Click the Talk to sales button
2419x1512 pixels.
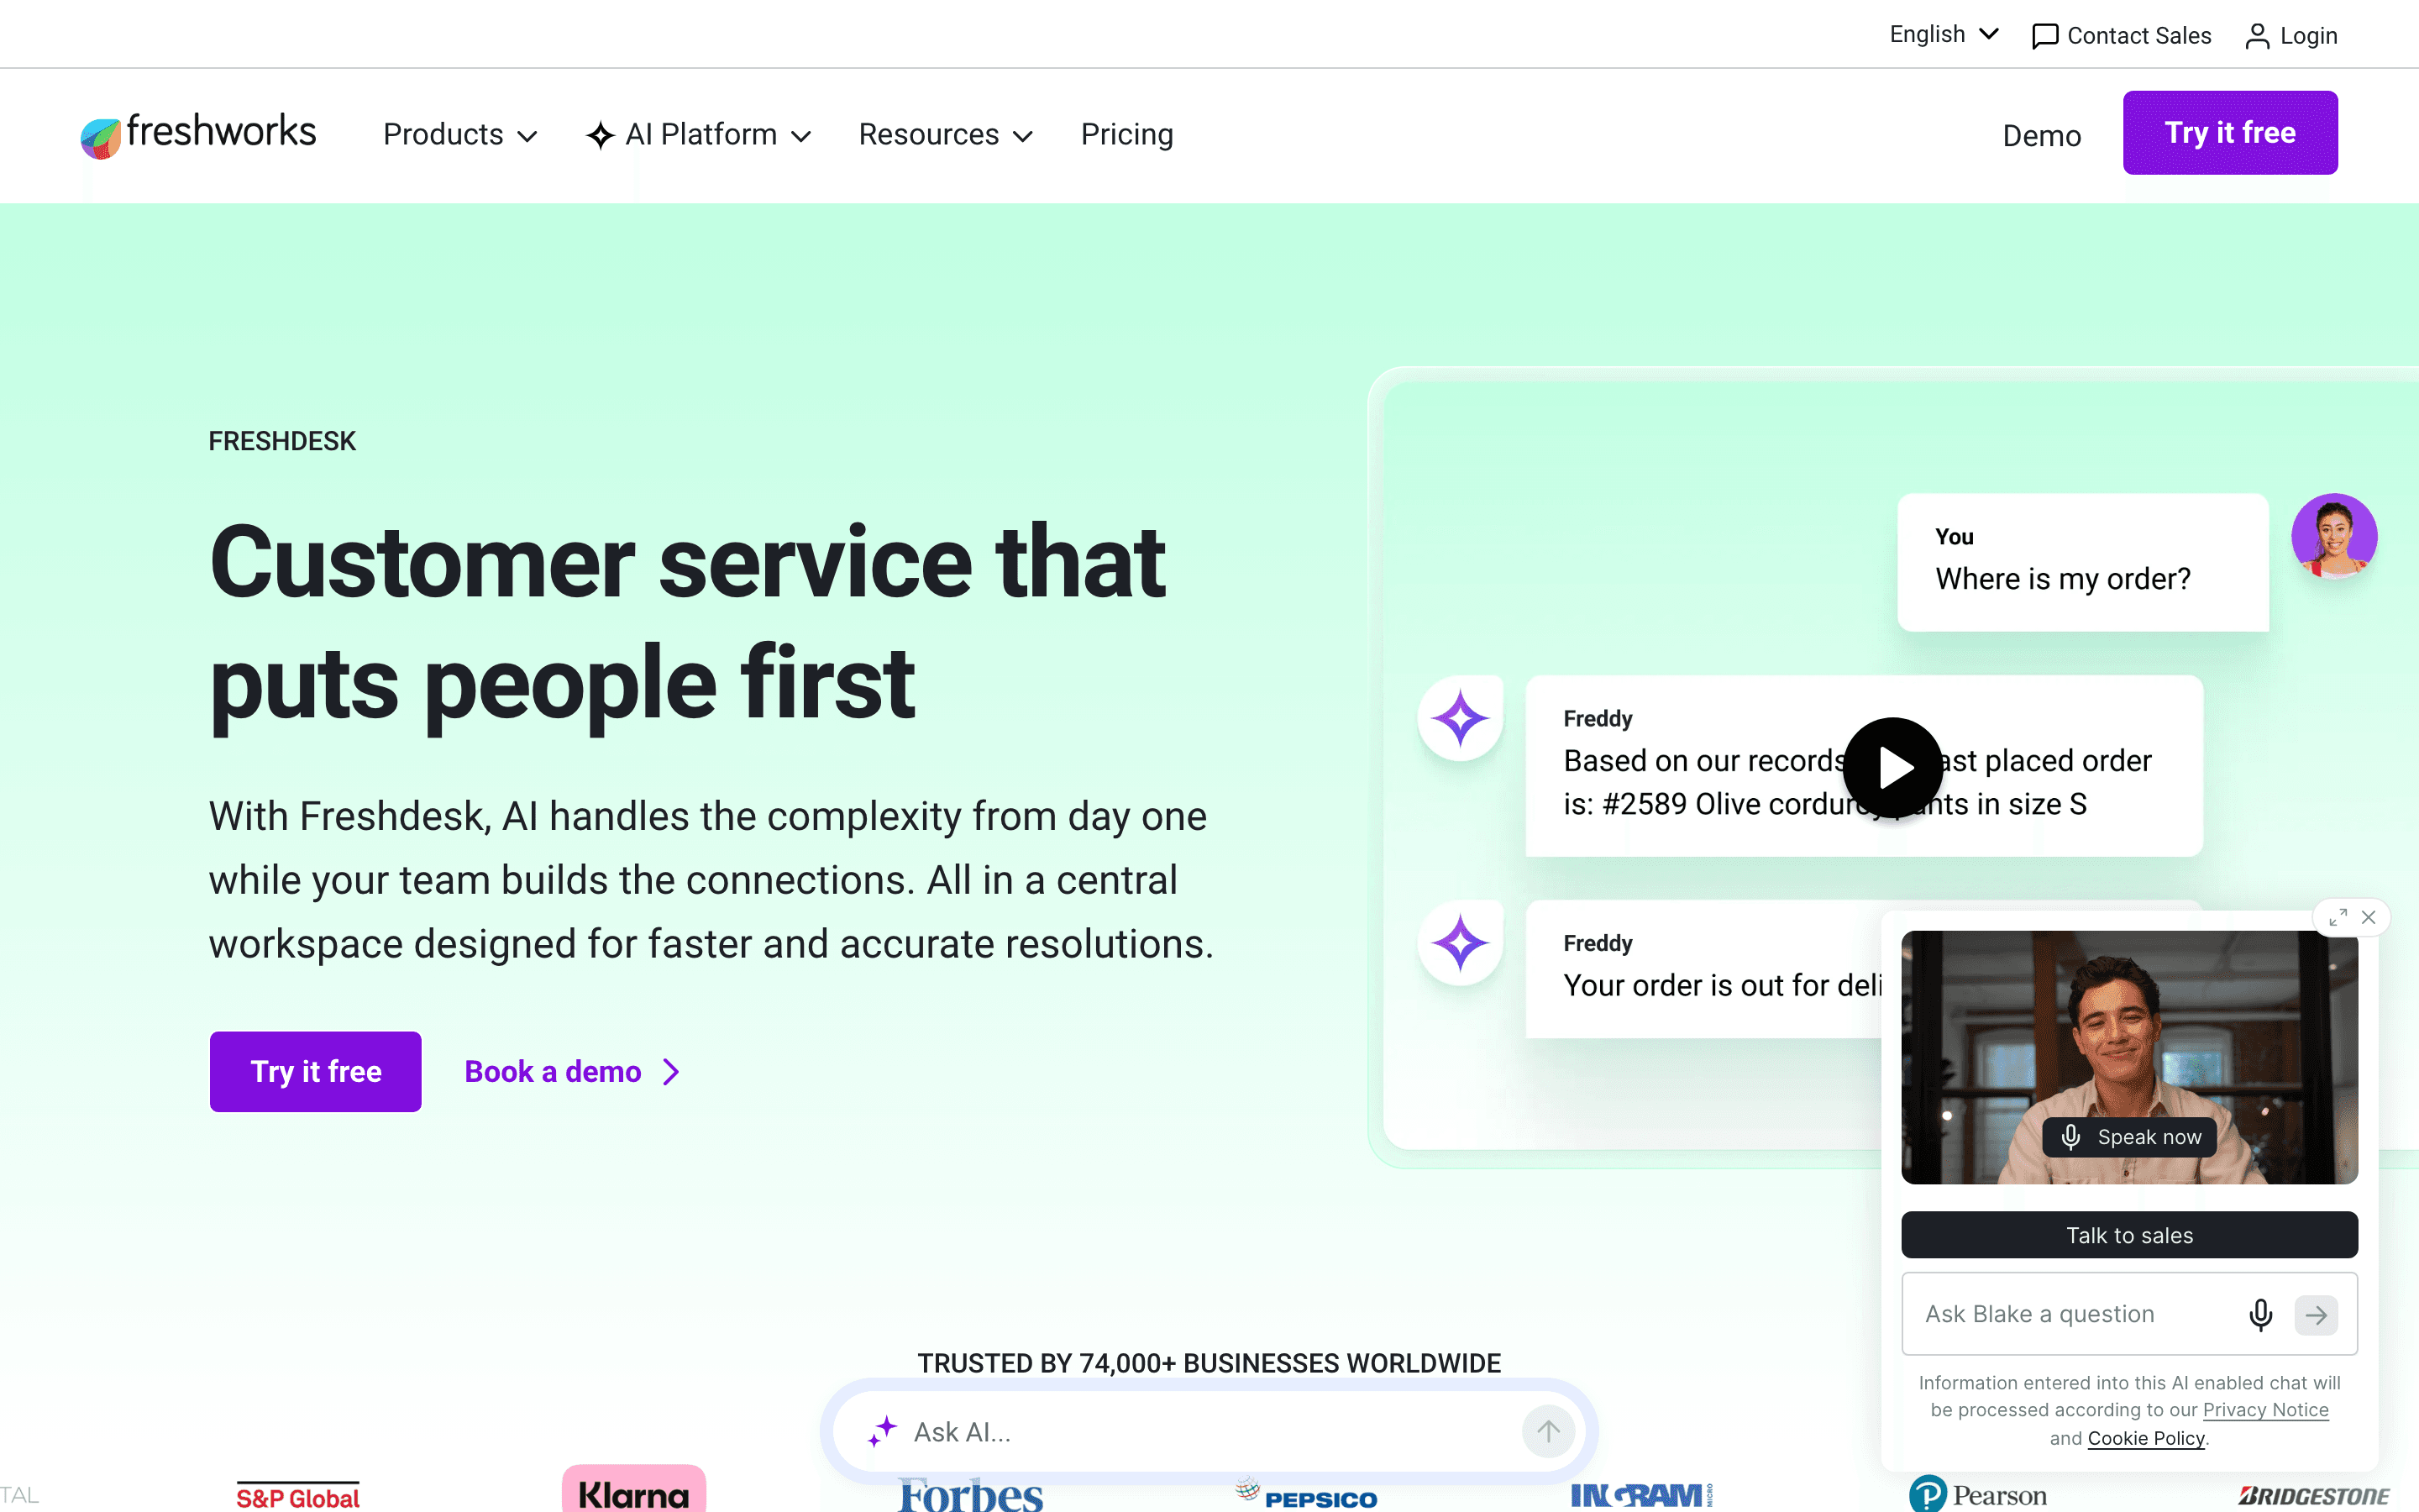(x=2129, y=1235)
